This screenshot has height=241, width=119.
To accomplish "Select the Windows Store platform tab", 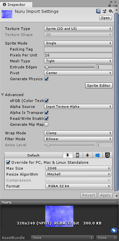I will [x=98, y=155].
